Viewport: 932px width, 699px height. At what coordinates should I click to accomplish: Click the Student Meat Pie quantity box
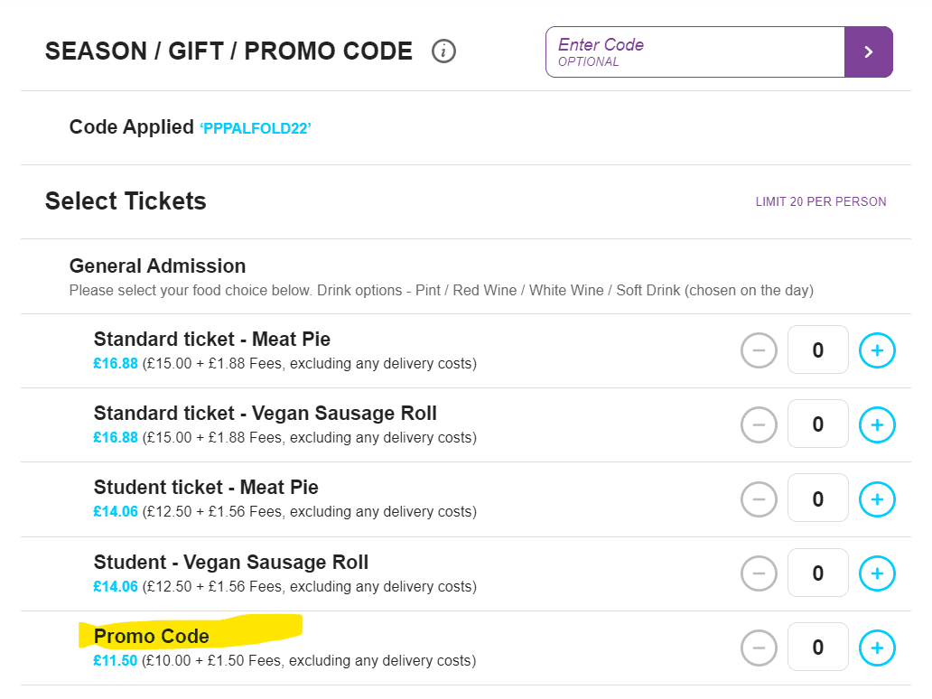point(818,499)
